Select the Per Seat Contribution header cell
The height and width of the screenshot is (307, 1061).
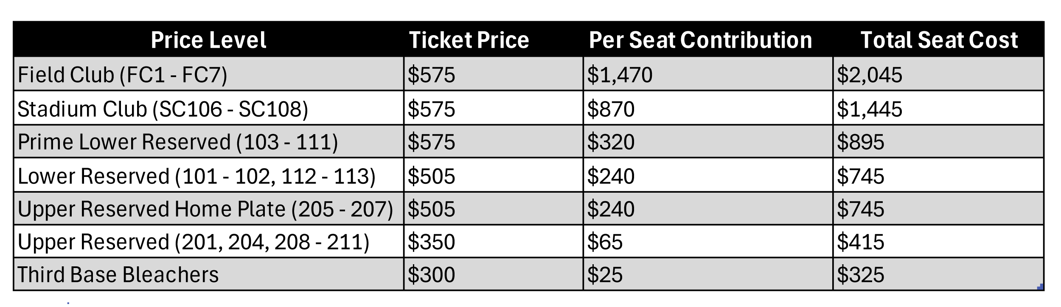coord(700,40)
